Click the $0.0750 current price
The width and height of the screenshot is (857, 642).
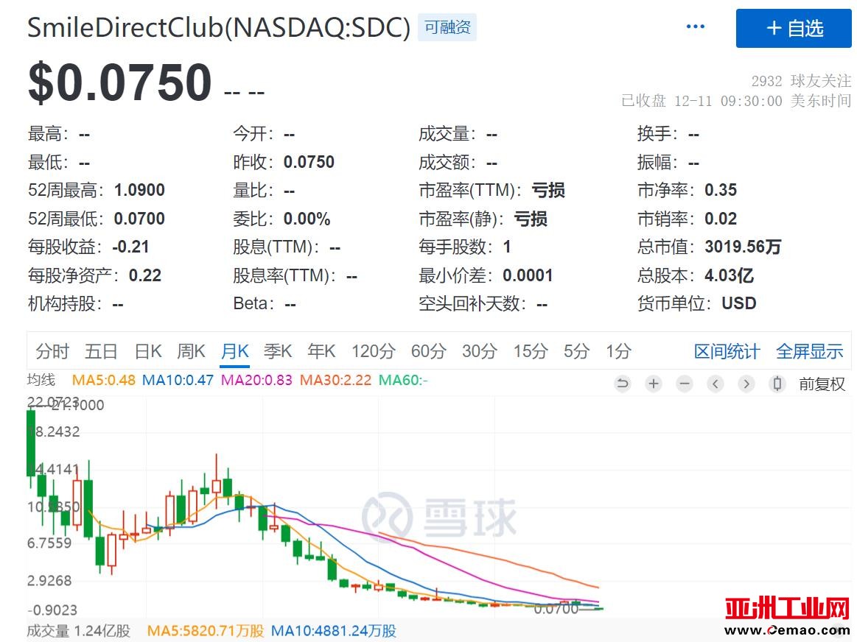tap(119, 82)
